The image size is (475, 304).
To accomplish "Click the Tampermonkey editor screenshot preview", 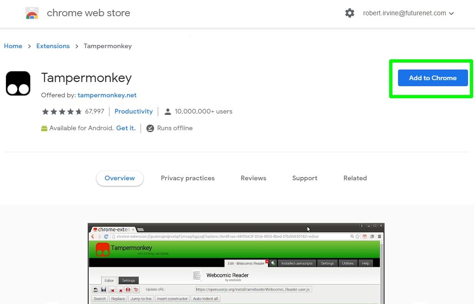I will coord(236,263).
